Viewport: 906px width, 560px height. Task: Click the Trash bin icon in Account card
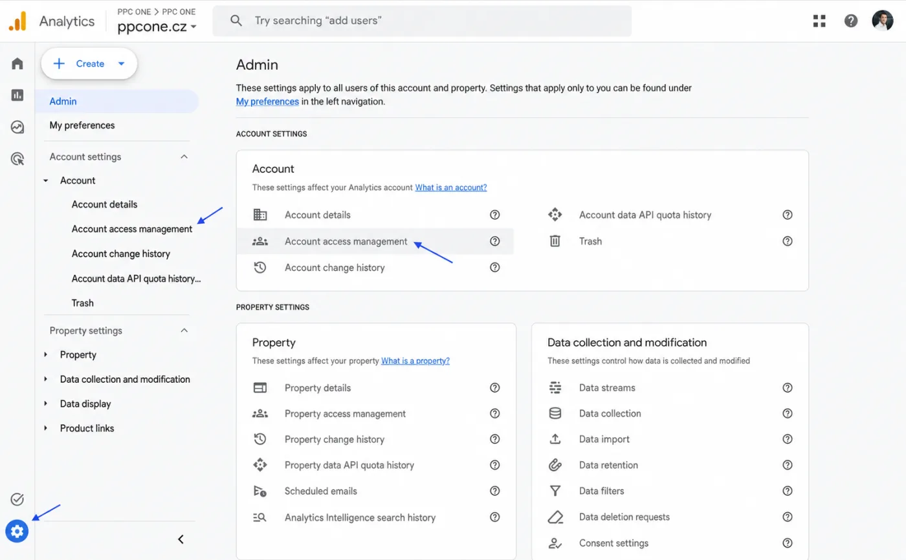pyautogui.click(x=555, y=241)
